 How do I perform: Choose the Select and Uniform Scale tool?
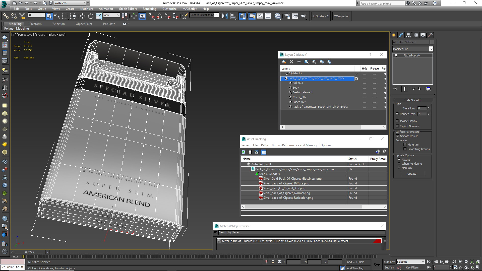click(99, 16)
